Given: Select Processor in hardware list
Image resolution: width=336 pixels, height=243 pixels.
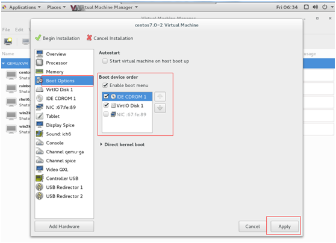Looking at the screenshot, I should tap(64, 63).
